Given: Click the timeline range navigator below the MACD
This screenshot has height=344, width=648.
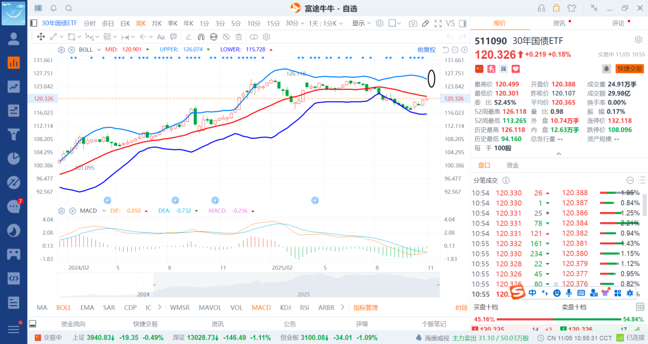Looking at the screenshot, I should point(248,286).
